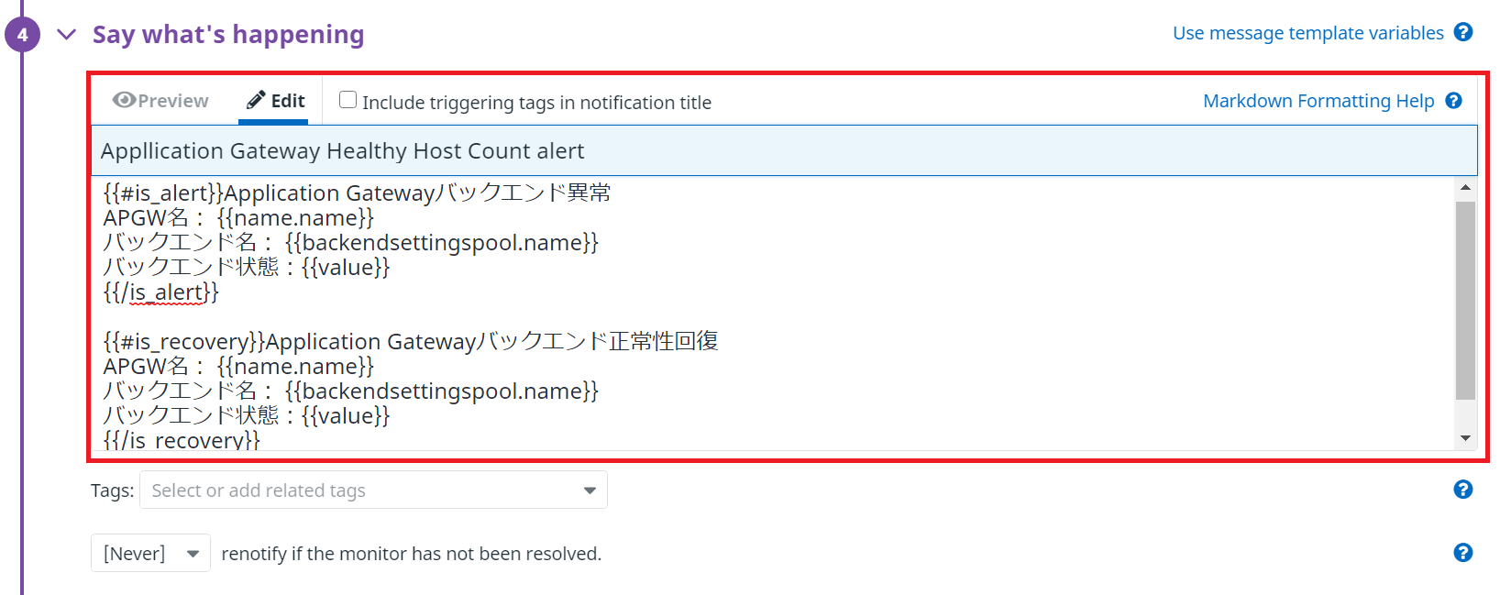Open Use message template variables link
The image size is (1500, 595).
point(1308,33)
